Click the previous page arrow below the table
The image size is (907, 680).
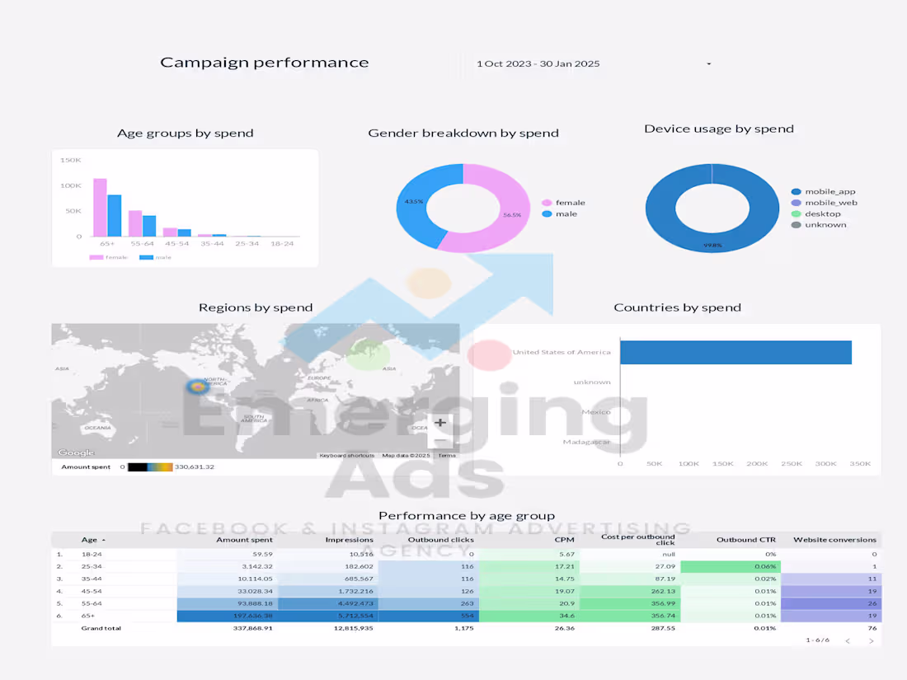pyautogui.click(x=848, y=640)
